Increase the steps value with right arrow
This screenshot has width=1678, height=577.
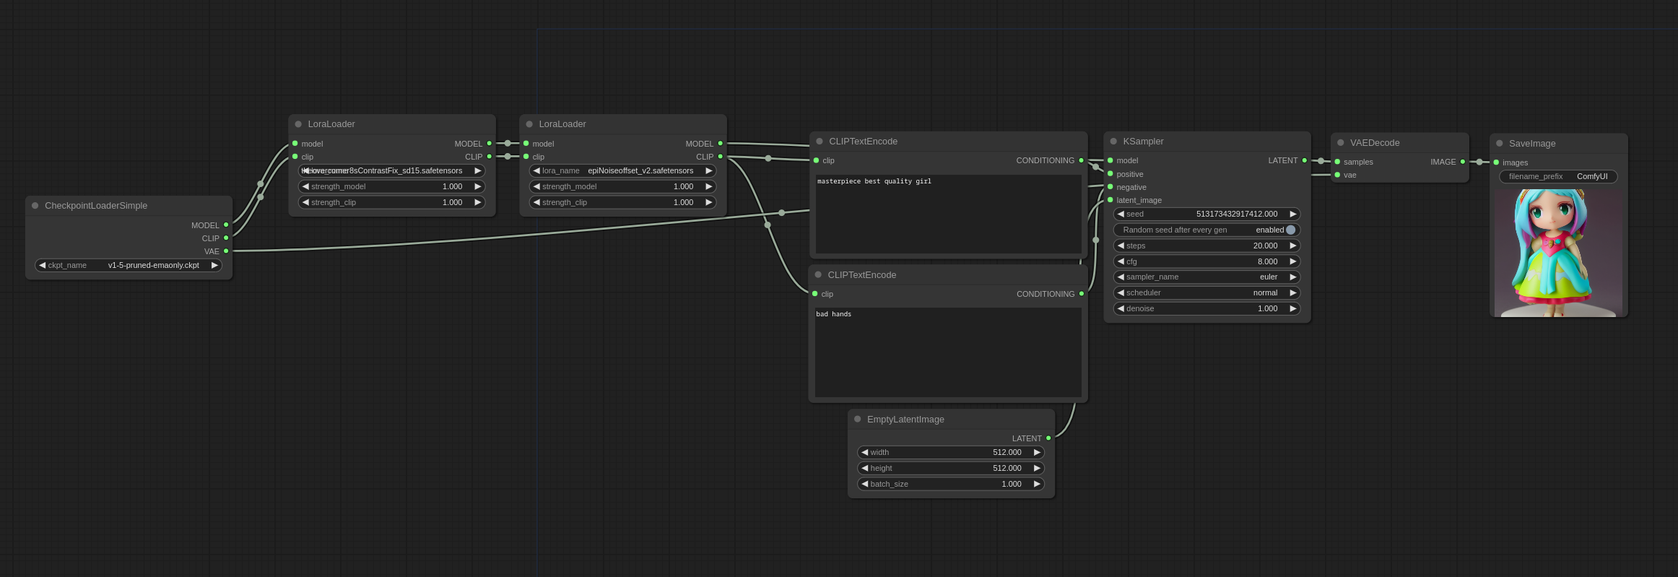click(1292, 246)
